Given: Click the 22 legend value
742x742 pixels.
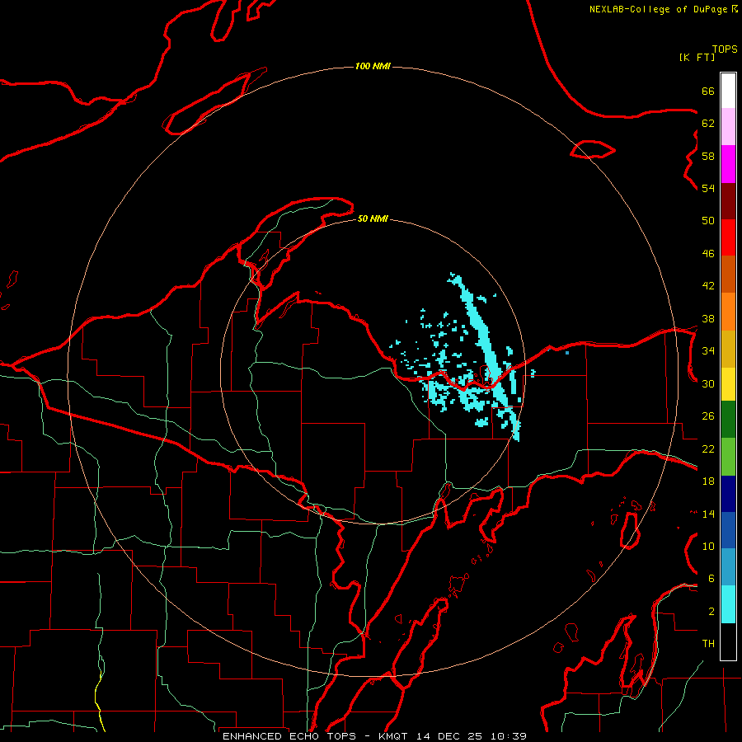Looking at the screenshot, I should pyautogui.click(x=708, y=448).
